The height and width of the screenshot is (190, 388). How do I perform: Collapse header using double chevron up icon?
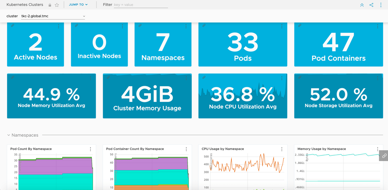(362, 5)
